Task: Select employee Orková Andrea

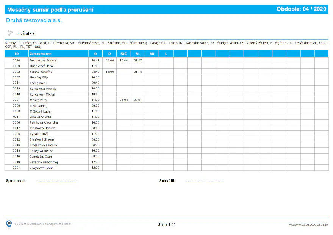Action: (x=41, y=117)
